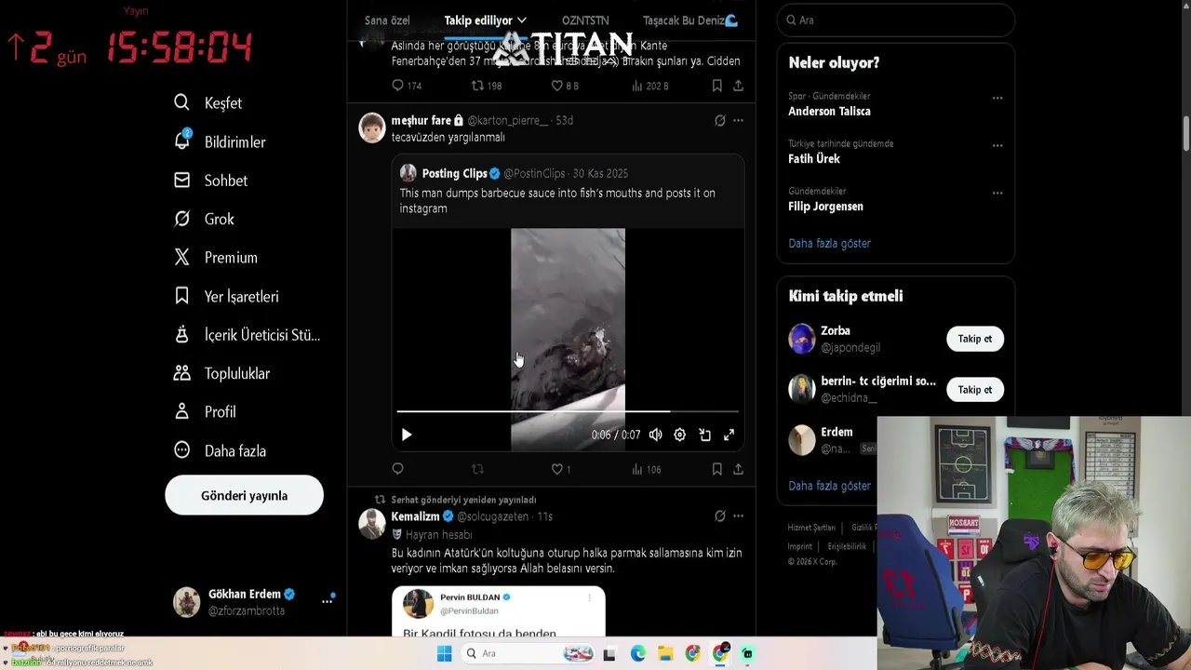Open quoted Posting Clips post text
The width and height of the screenshot is (1191, 670).
557,200
